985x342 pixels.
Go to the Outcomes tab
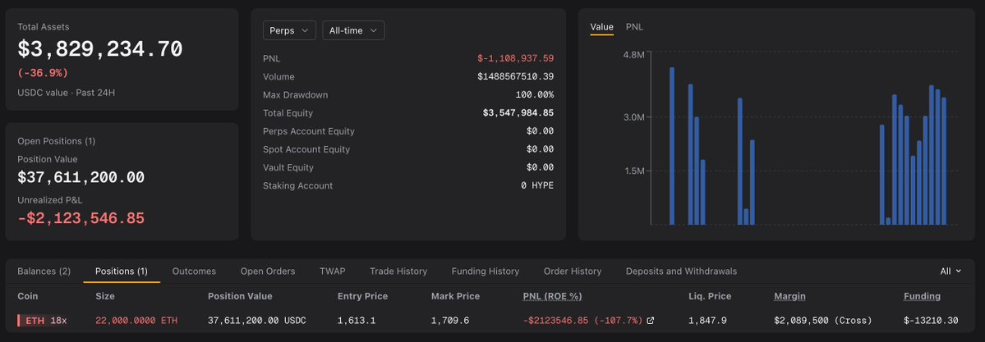pos(194,271)
